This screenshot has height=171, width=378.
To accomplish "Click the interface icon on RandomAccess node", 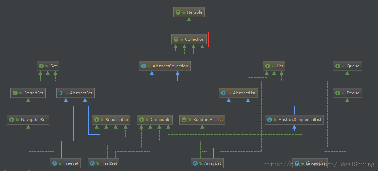I will click(x=184, y=120).
